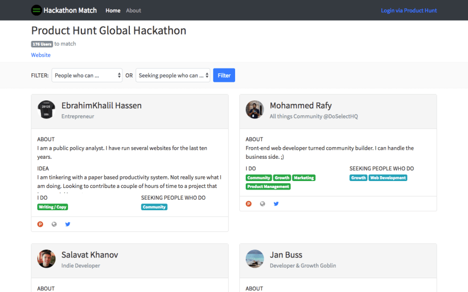Select Mohammed Rafy's green Community tag
The width and height of the screenshot is (468, 292).
point(259,178)
